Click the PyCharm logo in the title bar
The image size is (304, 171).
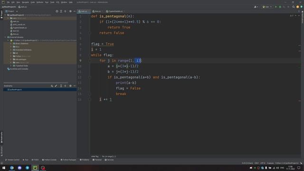(x=3, y=2)
